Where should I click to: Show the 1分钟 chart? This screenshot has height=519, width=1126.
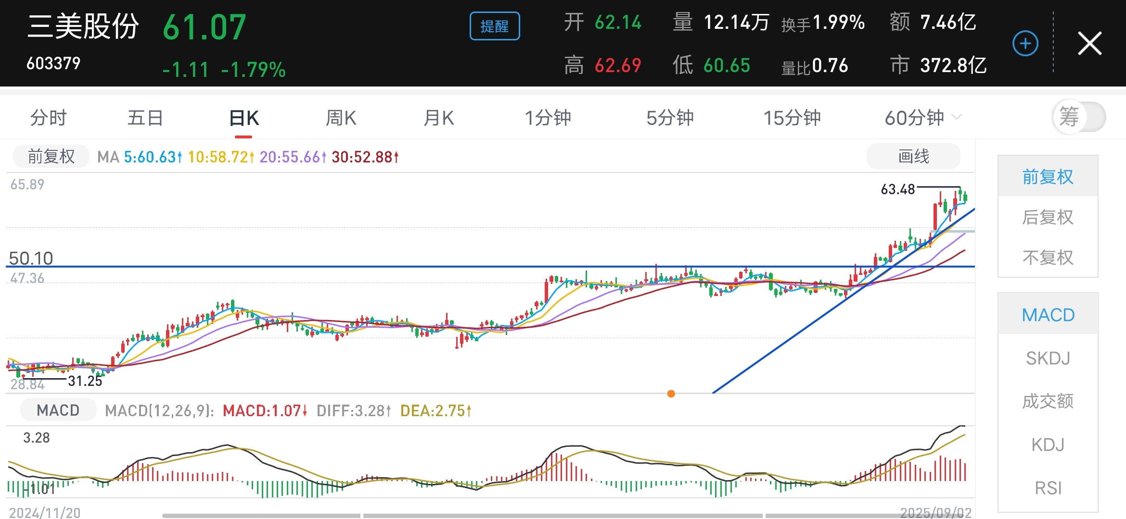click(548, 118)
